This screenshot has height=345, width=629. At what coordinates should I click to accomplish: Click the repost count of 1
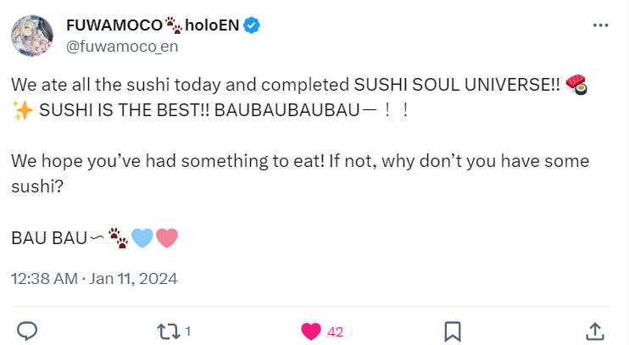[x=188, y=331]
